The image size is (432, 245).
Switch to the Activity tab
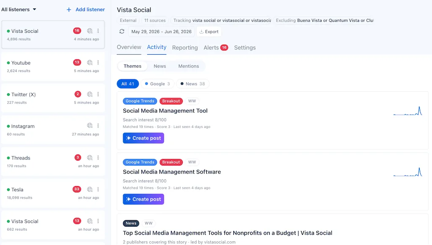157,47
